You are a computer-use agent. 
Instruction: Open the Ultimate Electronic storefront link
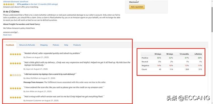[x=16, y=2]
